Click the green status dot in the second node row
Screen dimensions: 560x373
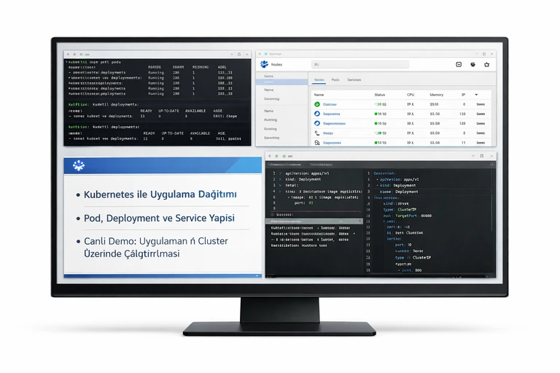376,114
